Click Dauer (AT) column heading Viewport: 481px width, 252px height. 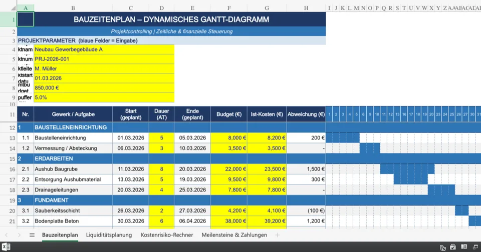[162, 114]
